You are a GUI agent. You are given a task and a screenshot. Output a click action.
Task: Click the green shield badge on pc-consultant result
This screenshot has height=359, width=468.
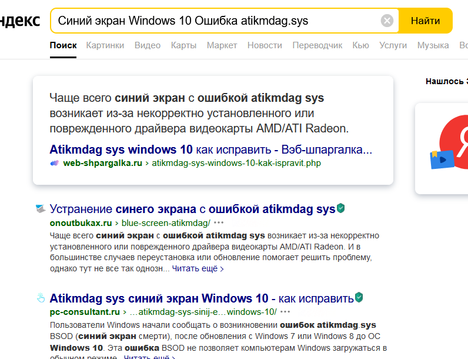(359, 297)
